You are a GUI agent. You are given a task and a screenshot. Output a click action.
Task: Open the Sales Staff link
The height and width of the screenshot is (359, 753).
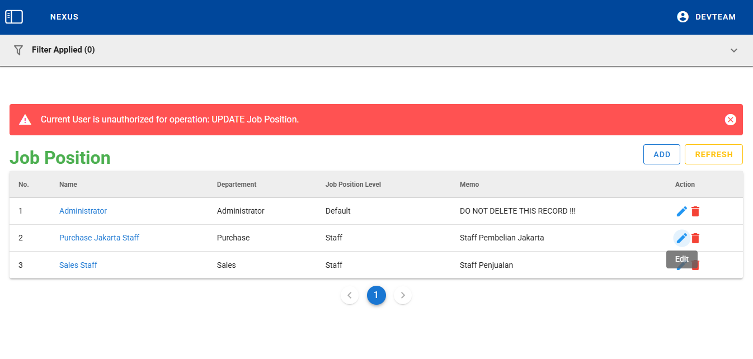[78, 265]
